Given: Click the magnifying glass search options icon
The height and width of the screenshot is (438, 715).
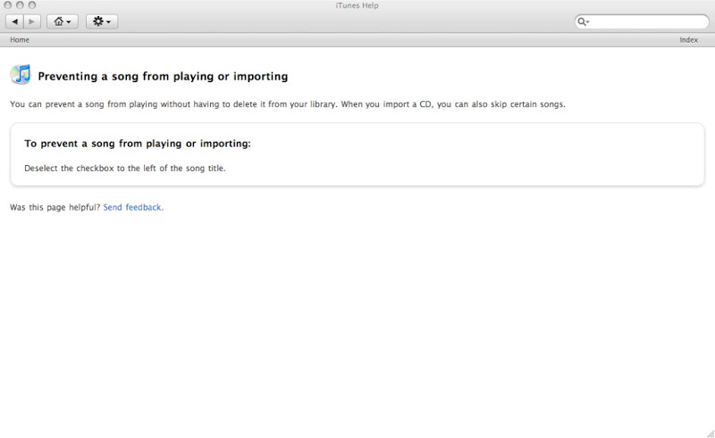Looking at the screenshot, I should [584, 21].
